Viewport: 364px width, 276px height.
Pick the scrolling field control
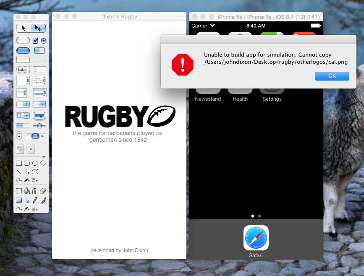coord(23,81)
